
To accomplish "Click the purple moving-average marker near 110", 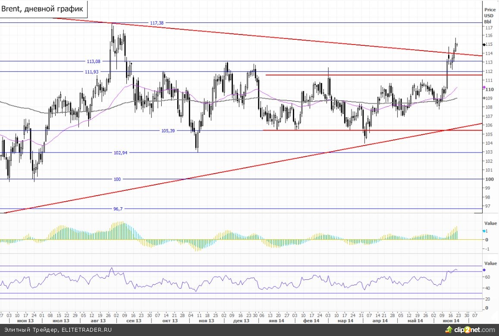I will tap(484, 87).
